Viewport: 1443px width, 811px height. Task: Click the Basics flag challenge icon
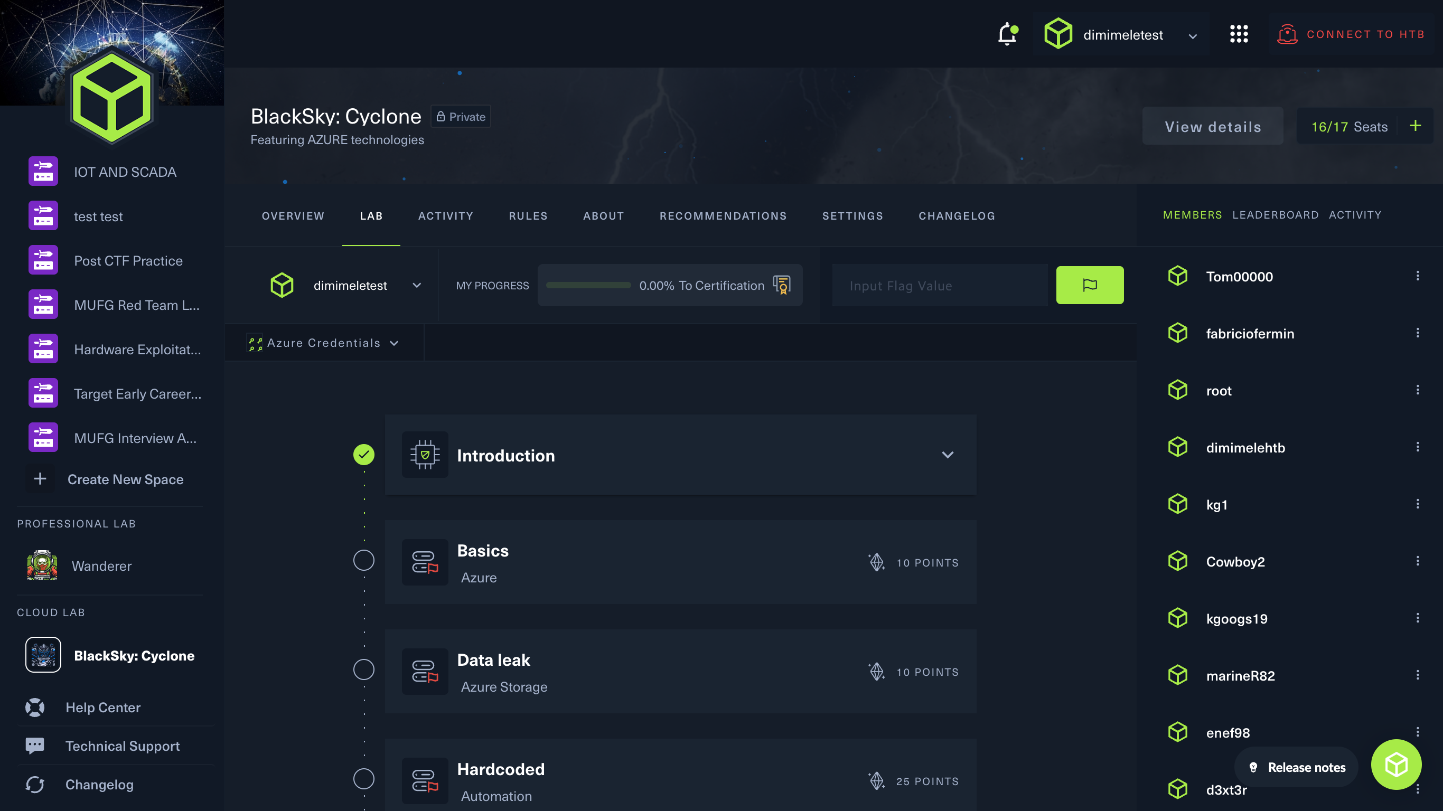pos(425,562)
